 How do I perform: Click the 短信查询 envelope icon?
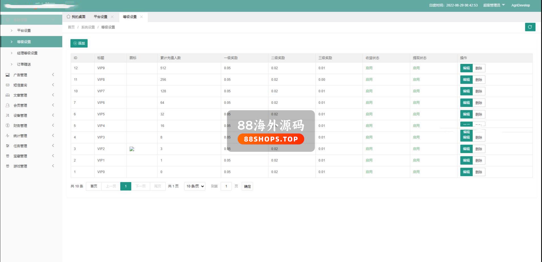click(8, 85)
